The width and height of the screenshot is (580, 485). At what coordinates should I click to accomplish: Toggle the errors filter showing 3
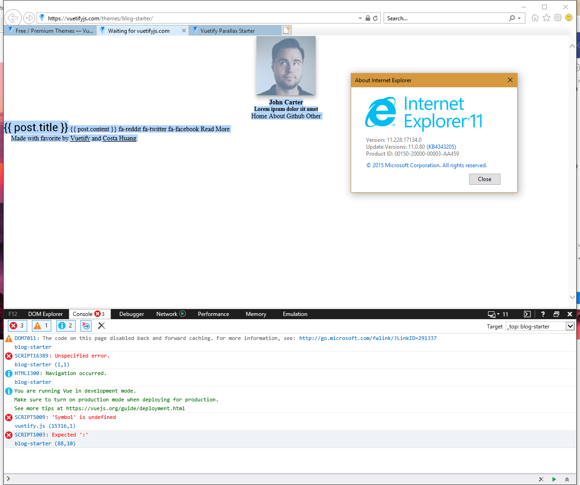18,326
